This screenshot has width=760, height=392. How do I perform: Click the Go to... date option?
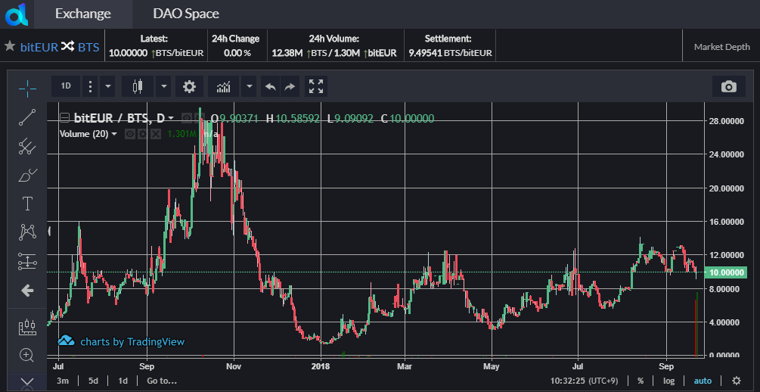[162, 381]
